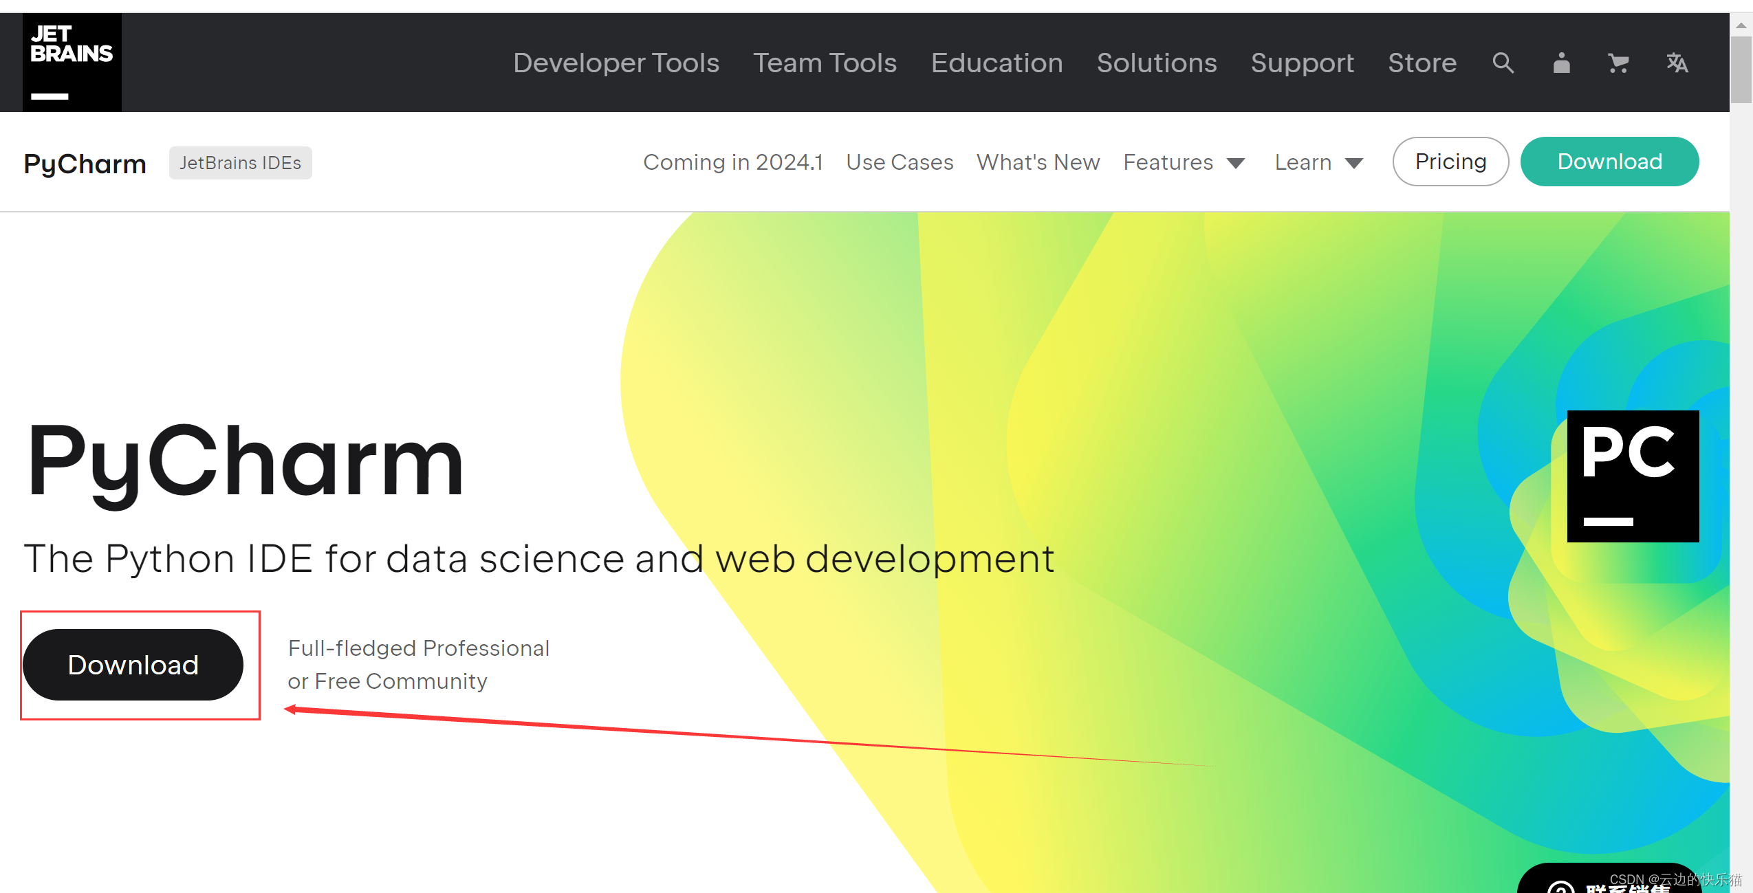
Task: Open the Team Tools menu
Action: (825, 63)
